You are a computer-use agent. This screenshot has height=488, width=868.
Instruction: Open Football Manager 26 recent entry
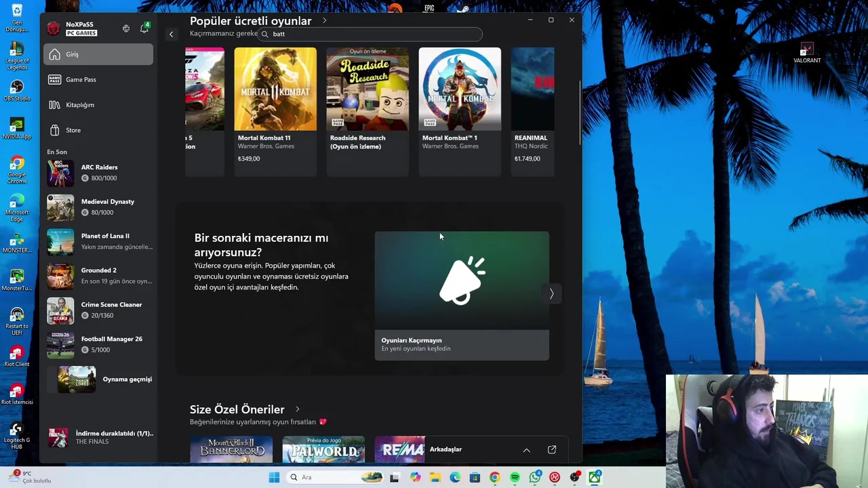tap(100, 344)
